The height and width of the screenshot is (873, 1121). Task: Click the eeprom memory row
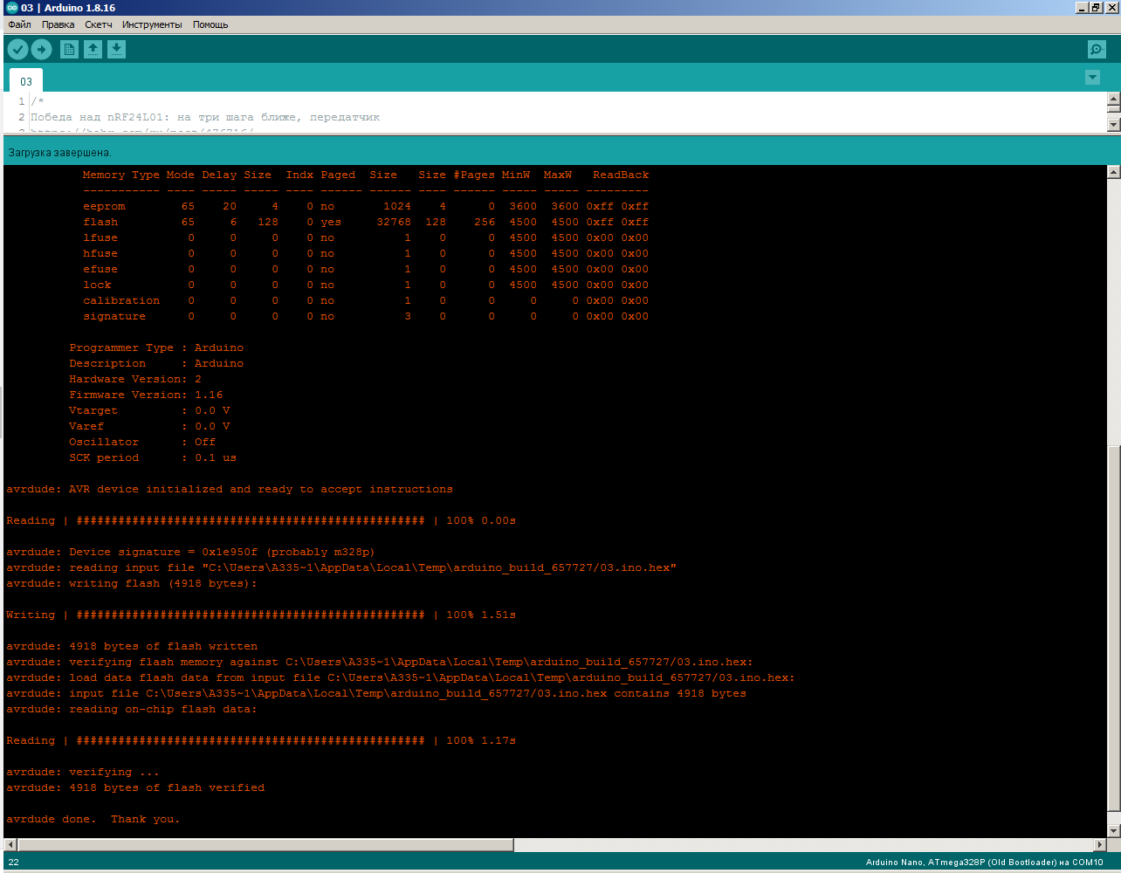point(366,206)
